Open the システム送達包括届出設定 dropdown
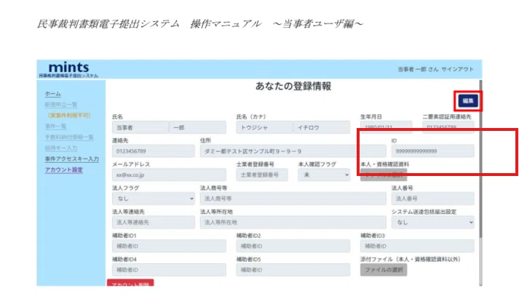Image resolution: width=519 pixels, height=296 pixels. point(432,223)
